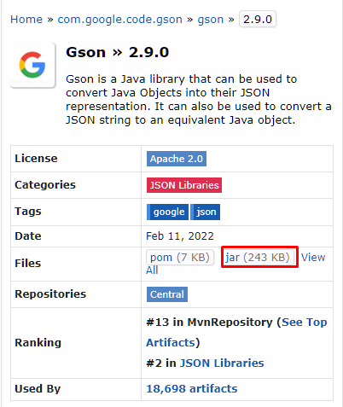Screen dimensions: 343x407
Task: Open the gson breadcrumb link
Action: [211, 20]
